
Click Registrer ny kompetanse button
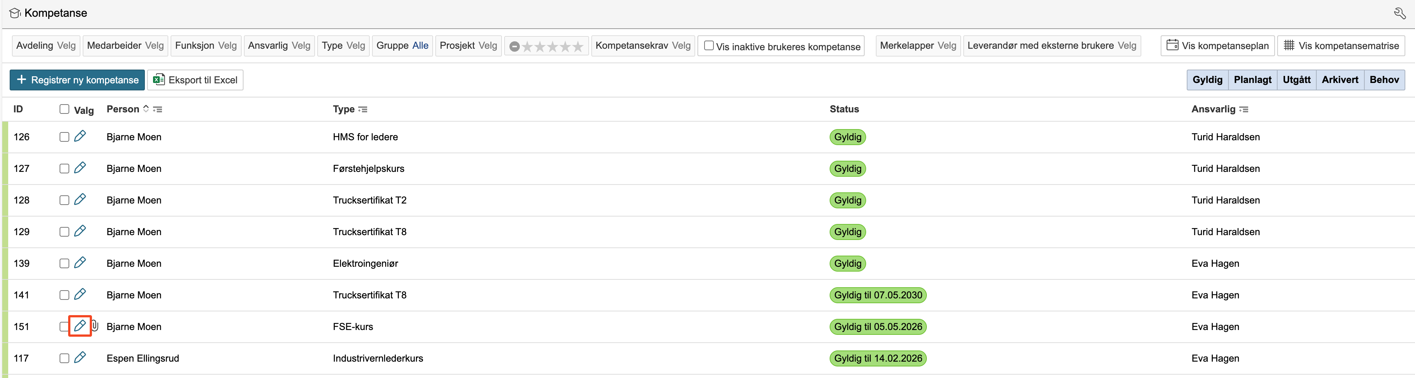(x=77, y=80)
